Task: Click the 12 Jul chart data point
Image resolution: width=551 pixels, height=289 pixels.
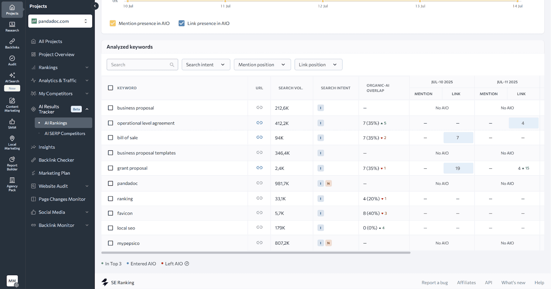Action: [x=323, y=1]
